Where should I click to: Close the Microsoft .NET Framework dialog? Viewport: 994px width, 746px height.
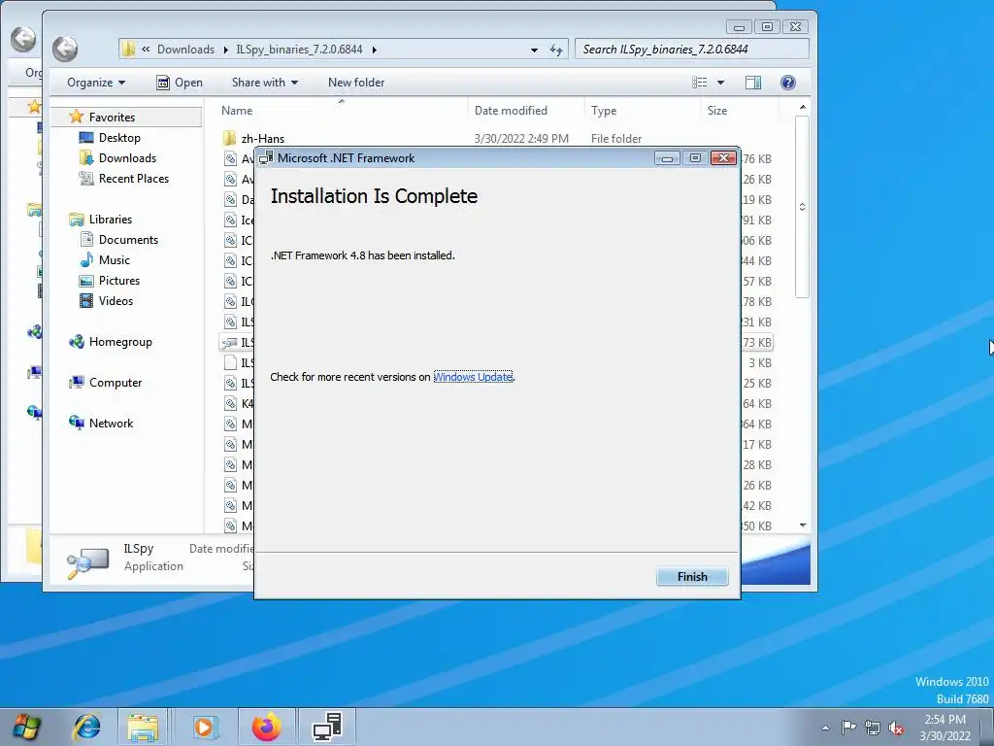click(723, 158)
